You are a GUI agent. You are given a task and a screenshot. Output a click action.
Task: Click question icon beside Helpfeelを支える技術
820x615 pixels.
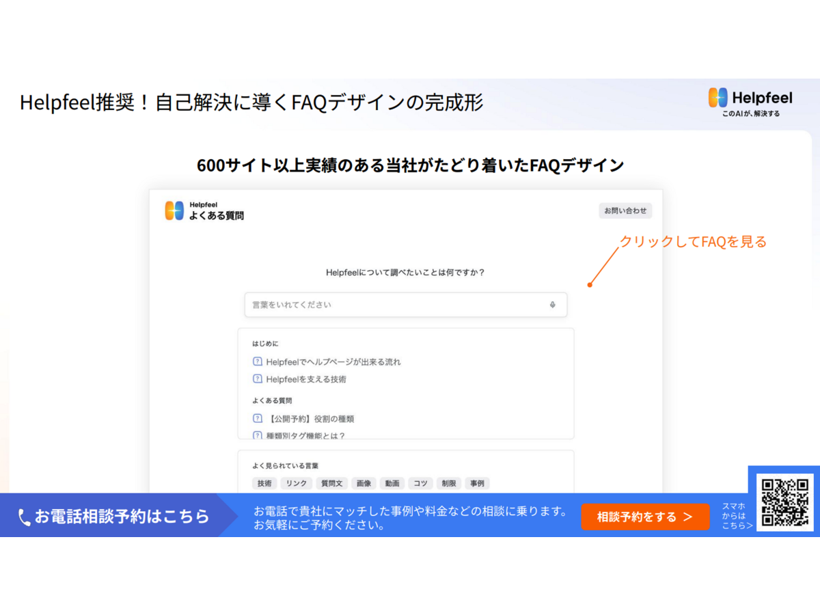pyautogui.click(x=258, y=379)
